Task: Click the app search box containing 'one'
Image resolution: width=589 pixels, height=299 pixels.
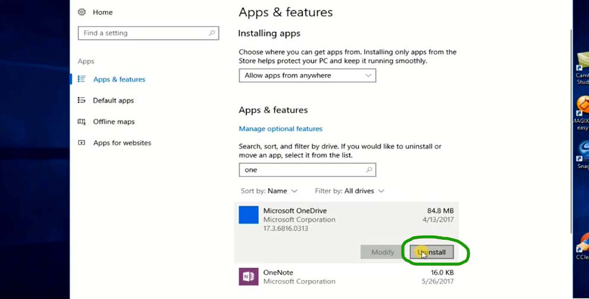Action: [308, 170]
